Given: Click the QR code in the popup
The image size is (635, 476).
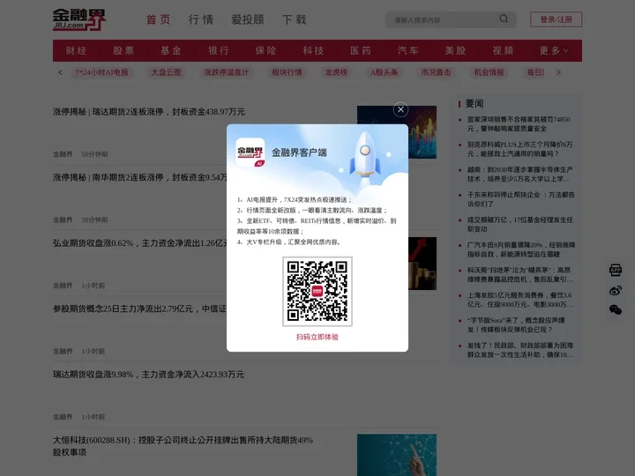Looking at the screenshot, I should pos(317,291).
